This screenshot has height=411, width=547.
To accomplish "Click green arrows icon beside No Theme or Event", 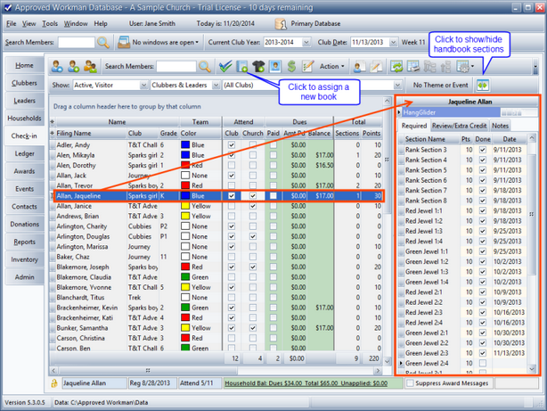I will coord(484,85).
